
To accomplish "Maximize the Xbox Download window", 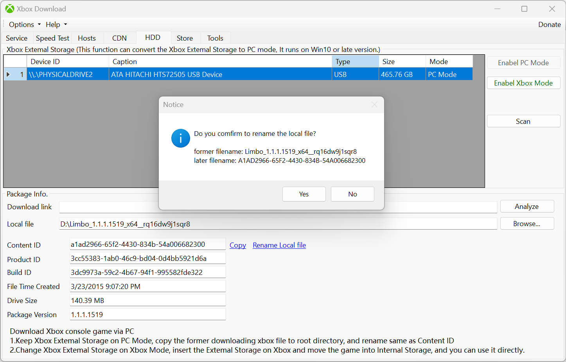I will pos(524,9).
